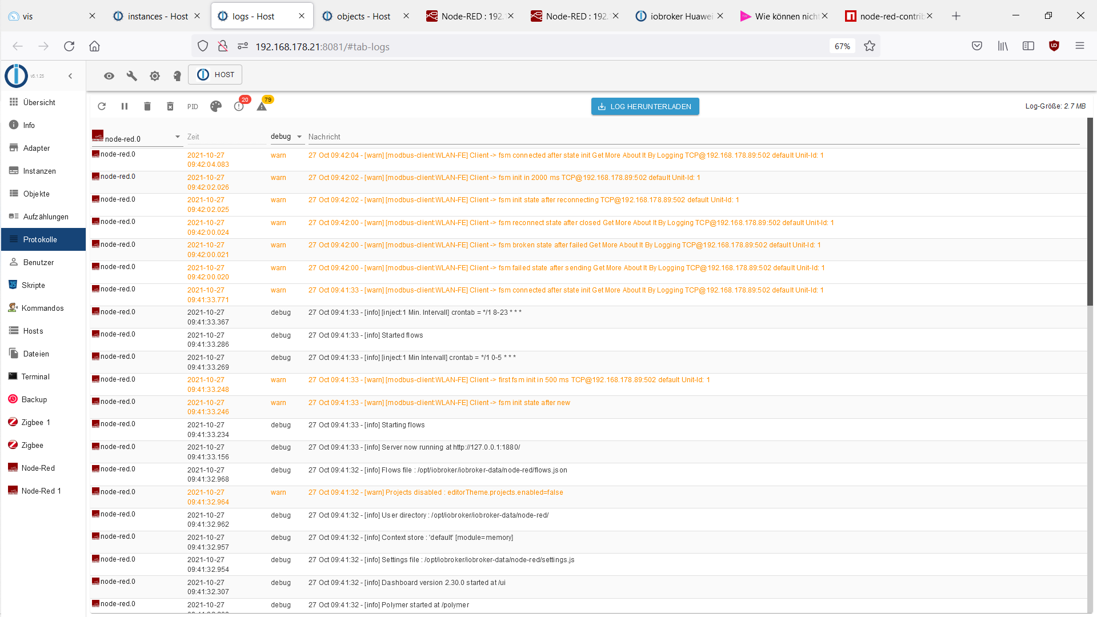
Task: Switch to iobroker Huawei browser tab
Action: point(680,16)
